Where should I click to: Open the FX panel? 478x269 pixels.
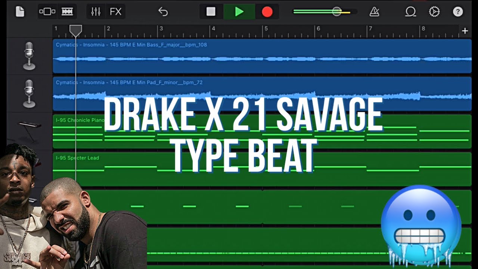(115, 12)
